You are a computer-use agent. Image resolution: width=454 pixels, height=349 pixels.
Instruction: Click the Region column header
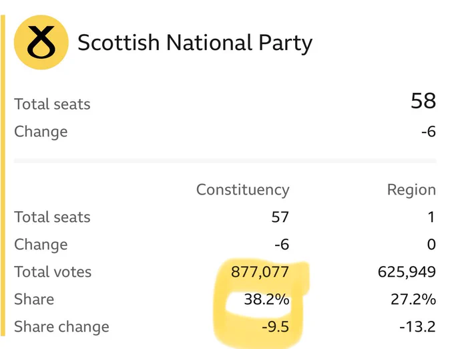coord(411,190)
